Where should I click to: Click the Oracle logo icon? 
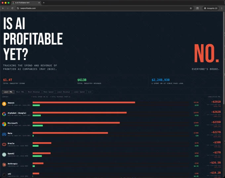pos(4,144)
